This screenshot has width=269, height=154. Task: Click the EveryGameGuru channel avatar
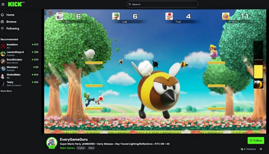click(52, 142)
